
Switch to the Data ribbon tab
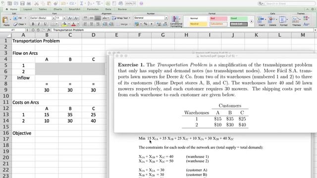[108, 9]
